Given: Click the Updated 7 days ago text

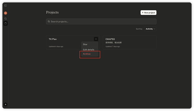Looking at the screenshot, I should 112,47.
